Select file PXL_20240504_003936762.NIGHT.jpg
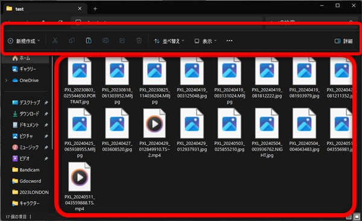362x221 pixels. pyautogui.click(x=267, y=133)
